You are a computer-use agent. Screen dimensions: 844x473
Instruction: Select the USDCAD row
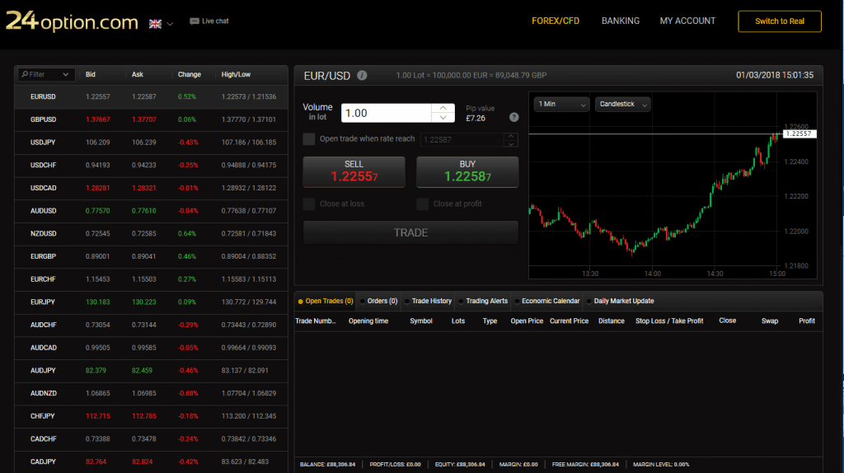click(152, 188)
